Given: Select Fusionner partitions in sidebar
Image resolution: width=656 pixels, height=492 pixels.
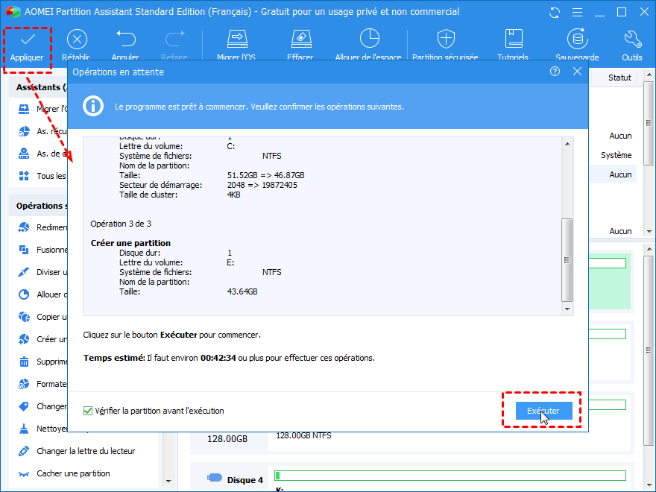Looking at the screenshot, I should point(42,250).
